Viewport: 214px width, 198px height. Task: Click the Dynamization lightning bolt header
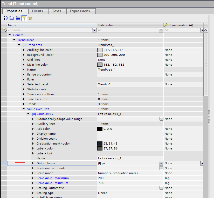click(x=166, y=25)
